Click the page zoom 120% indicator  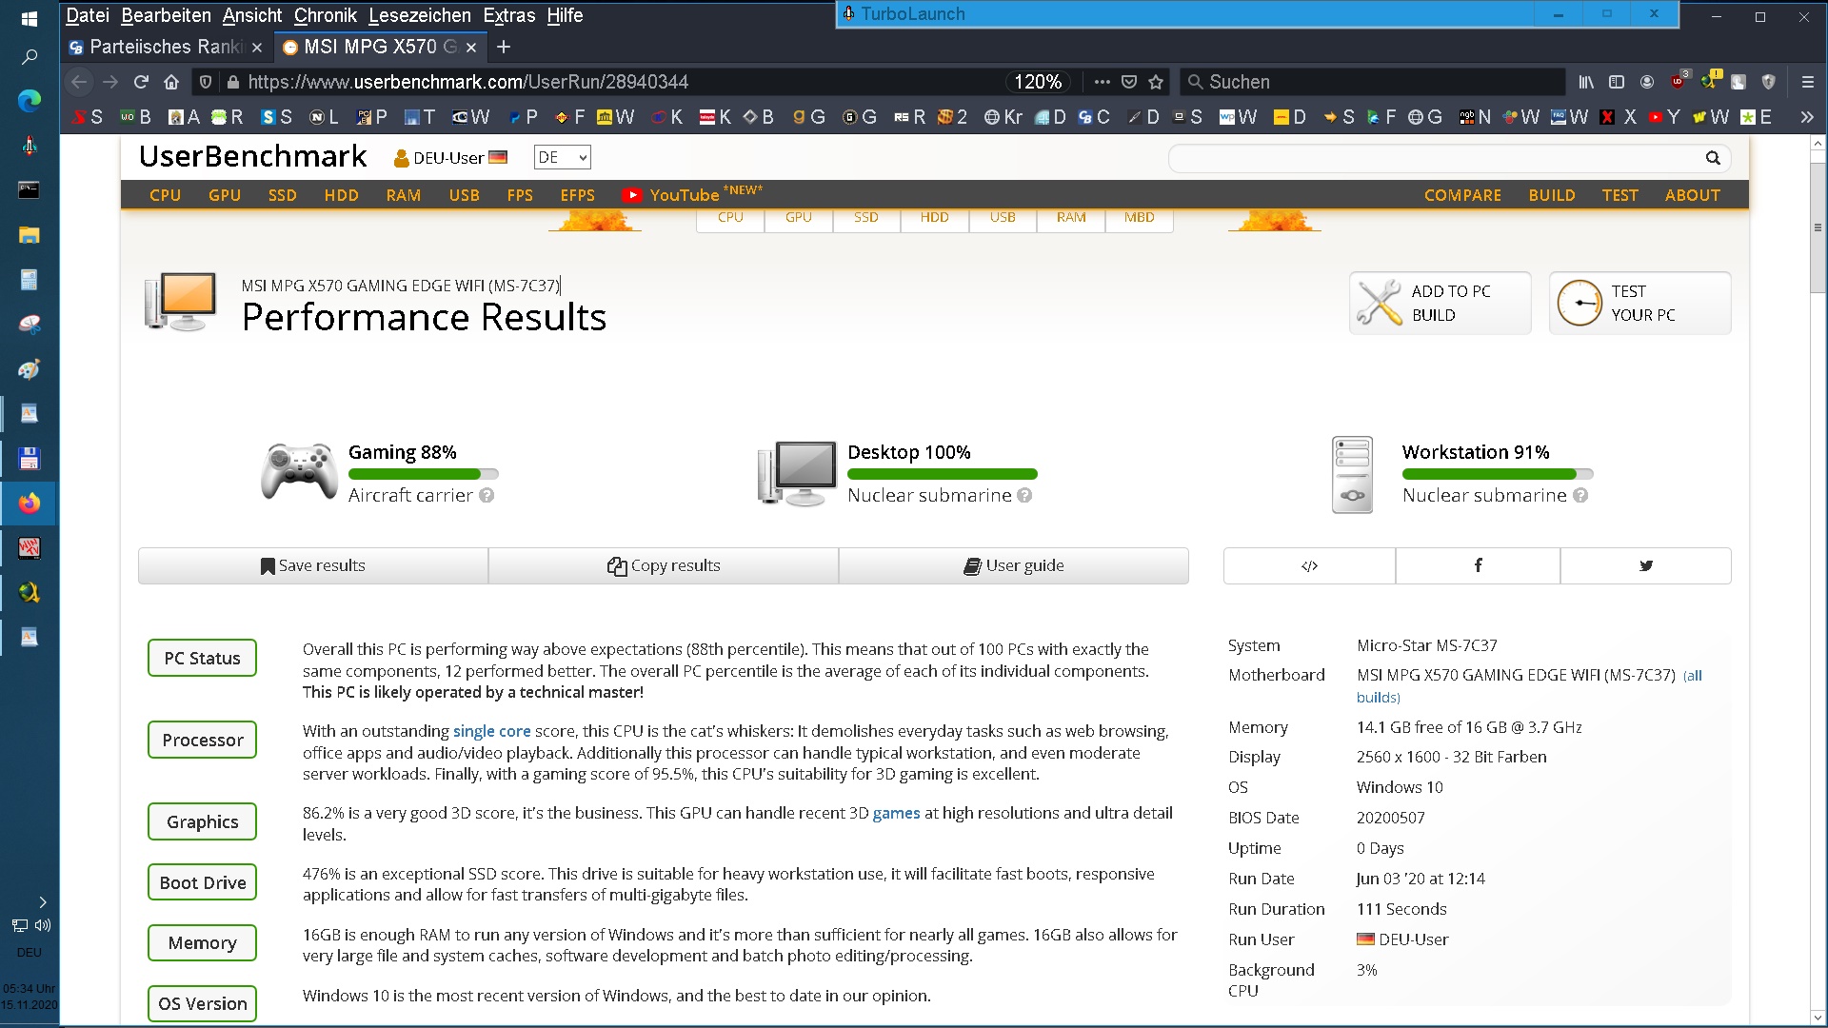pos(1037,82)
